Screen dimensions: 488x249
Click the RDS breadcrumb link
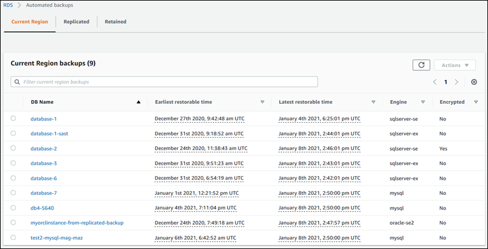click(x=9, y=5)
